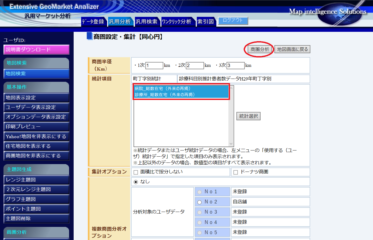Select グラフ主題図 sidebar item
Screen dimensions: 373x240
[x=36, y=199]
